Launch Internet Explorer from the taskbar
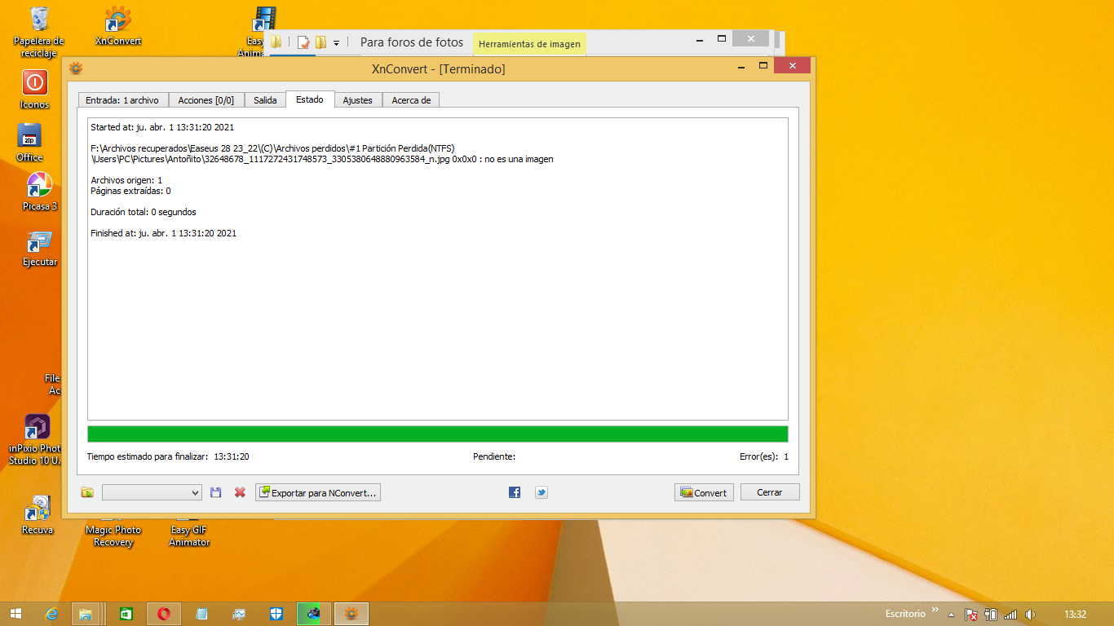 point(52,614)
